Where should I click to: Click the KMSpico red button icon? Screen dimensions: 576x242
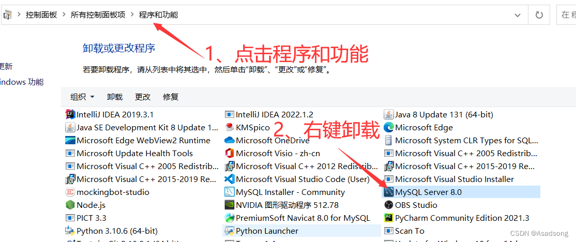click(x=230, y=127)
